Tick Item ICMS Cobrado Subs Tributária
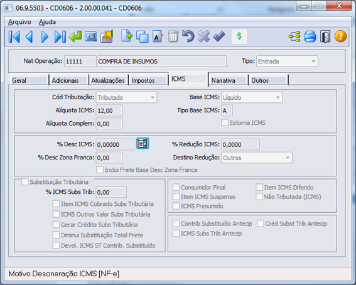The image size is (356, 285). tap(56, 203)
